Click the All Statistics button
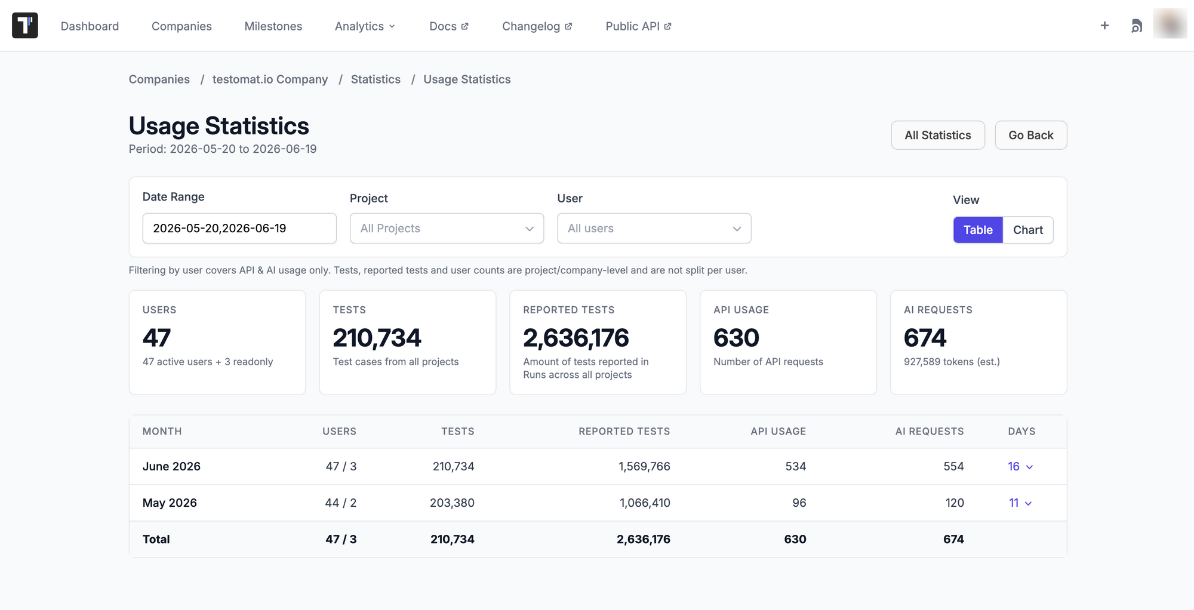The width and height of the screenshot is (1194, 610). click(938, 135)
